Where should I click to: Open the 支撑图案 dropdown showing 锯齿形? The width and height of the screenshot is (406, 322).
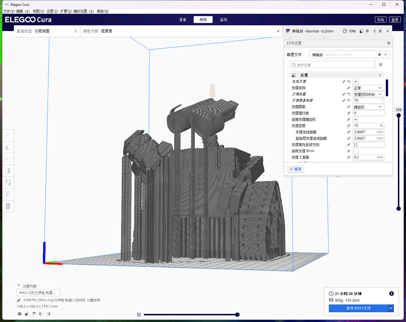[368, 107]
